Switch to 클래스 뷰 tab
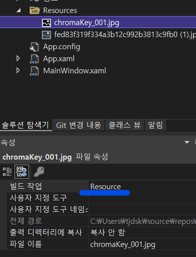The image size is (196, 257). pos(124,125)
